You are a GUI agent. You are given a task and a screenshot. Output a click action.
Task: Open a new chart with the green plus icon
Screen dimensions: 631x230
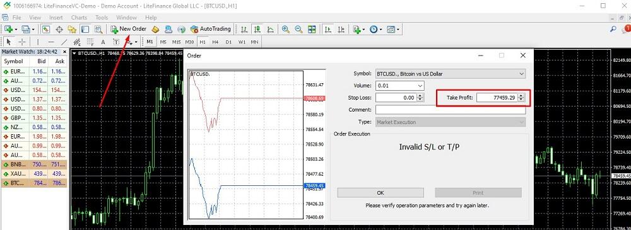(8, 29)
